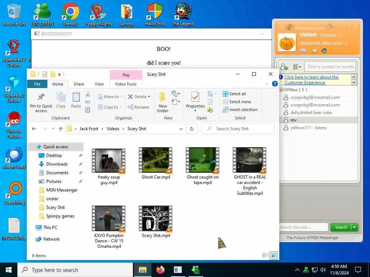Click Pin to Quick access in ribbon

coord(41,102)
